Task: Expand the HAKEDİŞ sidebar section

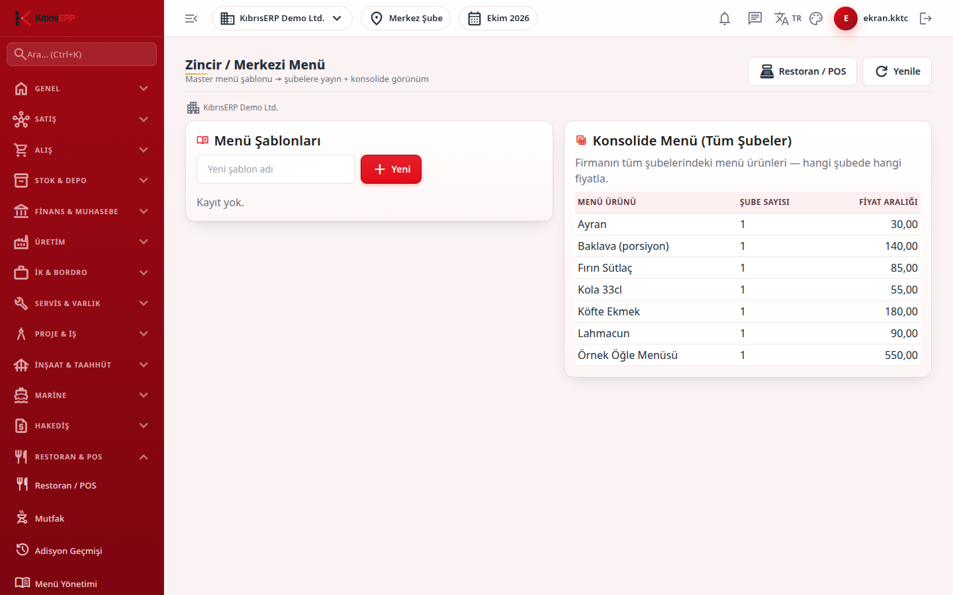Action: [x=82, y=426]
